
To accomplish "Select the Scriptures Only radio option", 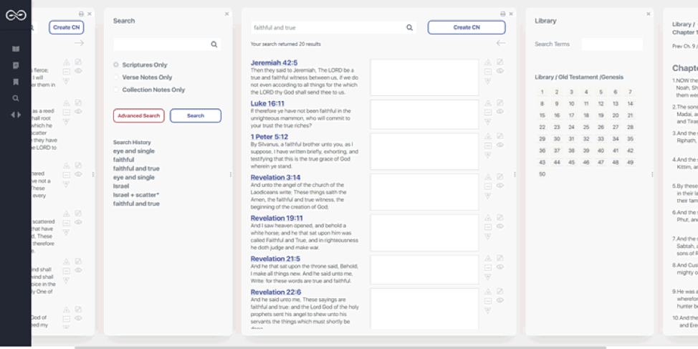I will point(116,65).
